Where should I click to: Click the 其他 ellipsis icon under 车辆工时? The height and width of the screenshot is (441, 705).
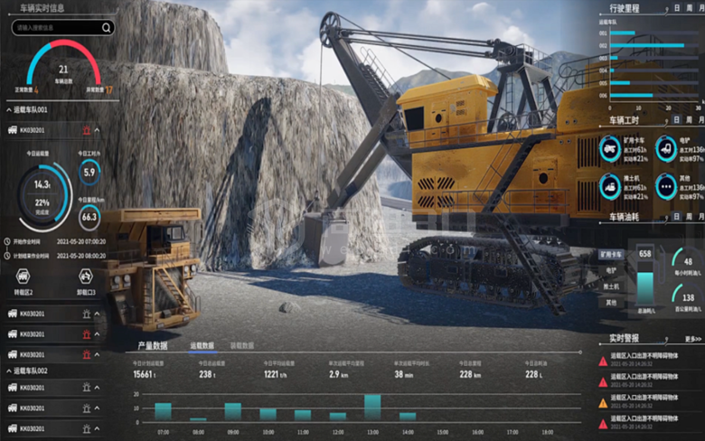click(x=666, y=186)
